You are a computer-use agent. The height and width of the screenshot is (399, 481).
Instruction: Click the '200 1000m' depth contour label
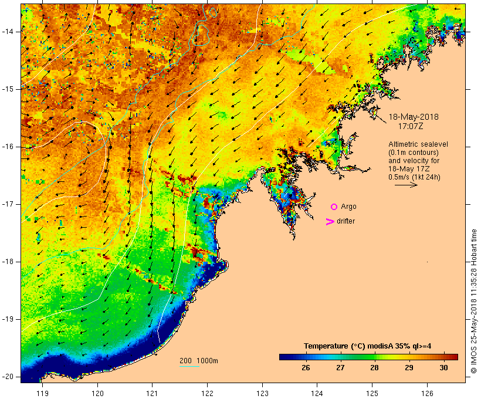pos(199,361)
